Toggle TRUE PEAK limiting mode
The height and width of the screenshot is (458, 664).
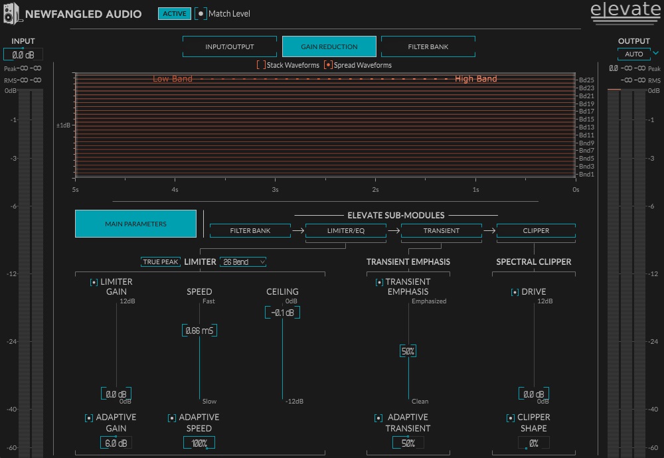point(160,262)
